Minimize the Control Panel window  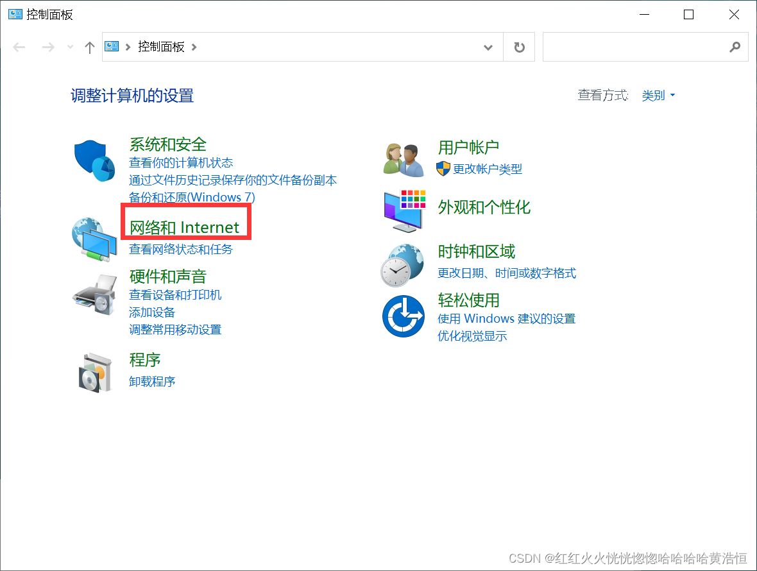coord(644,15)
